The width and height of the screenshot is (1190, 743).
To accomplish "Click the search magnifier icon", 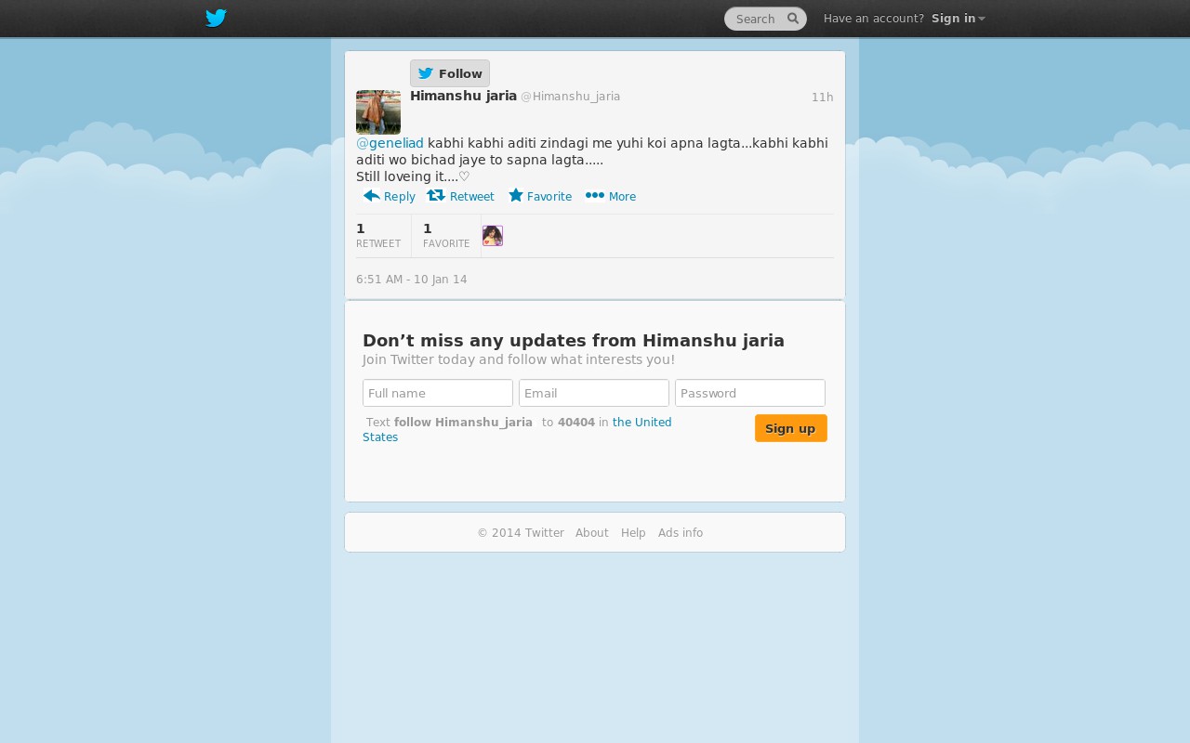I will point(793,19).
